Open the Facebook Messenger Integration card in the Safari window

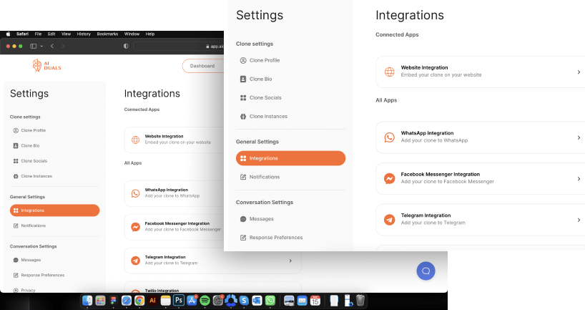pos(174,227)
